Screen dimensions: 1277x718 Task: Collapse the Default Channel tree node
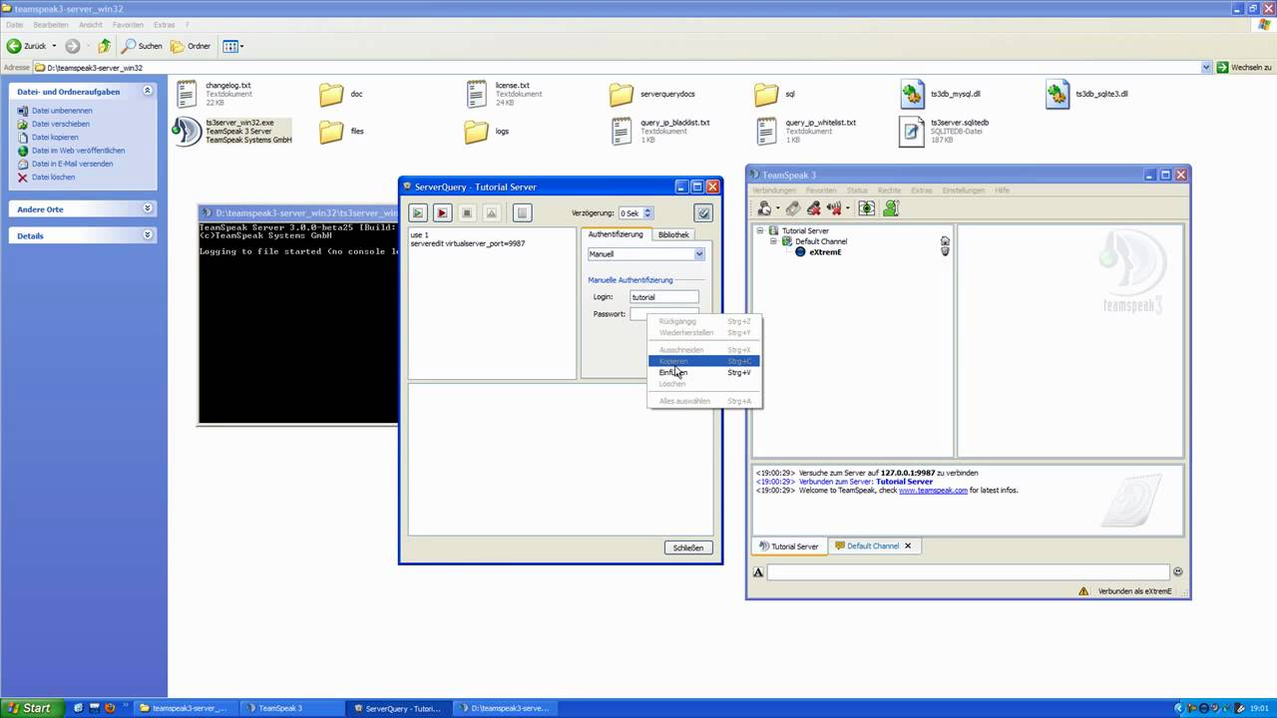pos(773,241)
